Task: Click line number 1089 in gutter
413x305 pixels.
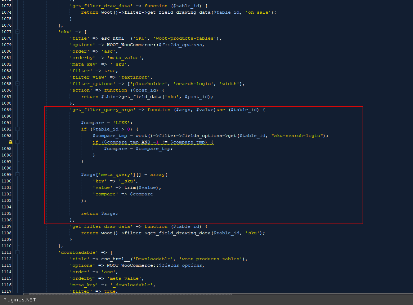Action: (6, 110)
